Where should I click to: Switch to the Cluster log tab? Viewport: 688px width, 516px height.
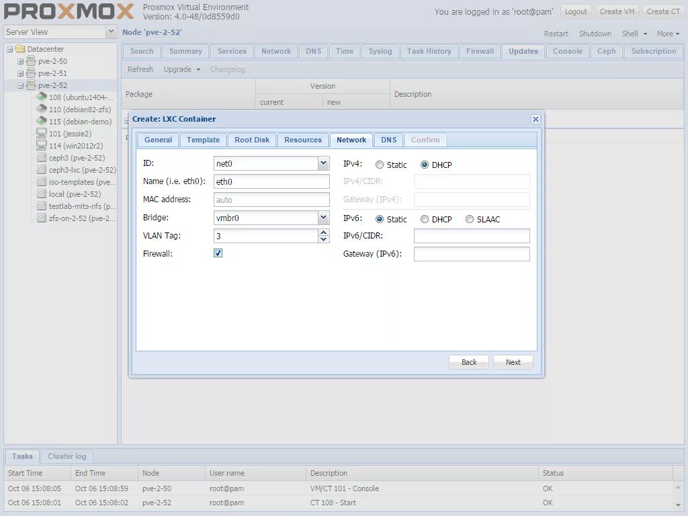click(x=67, y=456)
